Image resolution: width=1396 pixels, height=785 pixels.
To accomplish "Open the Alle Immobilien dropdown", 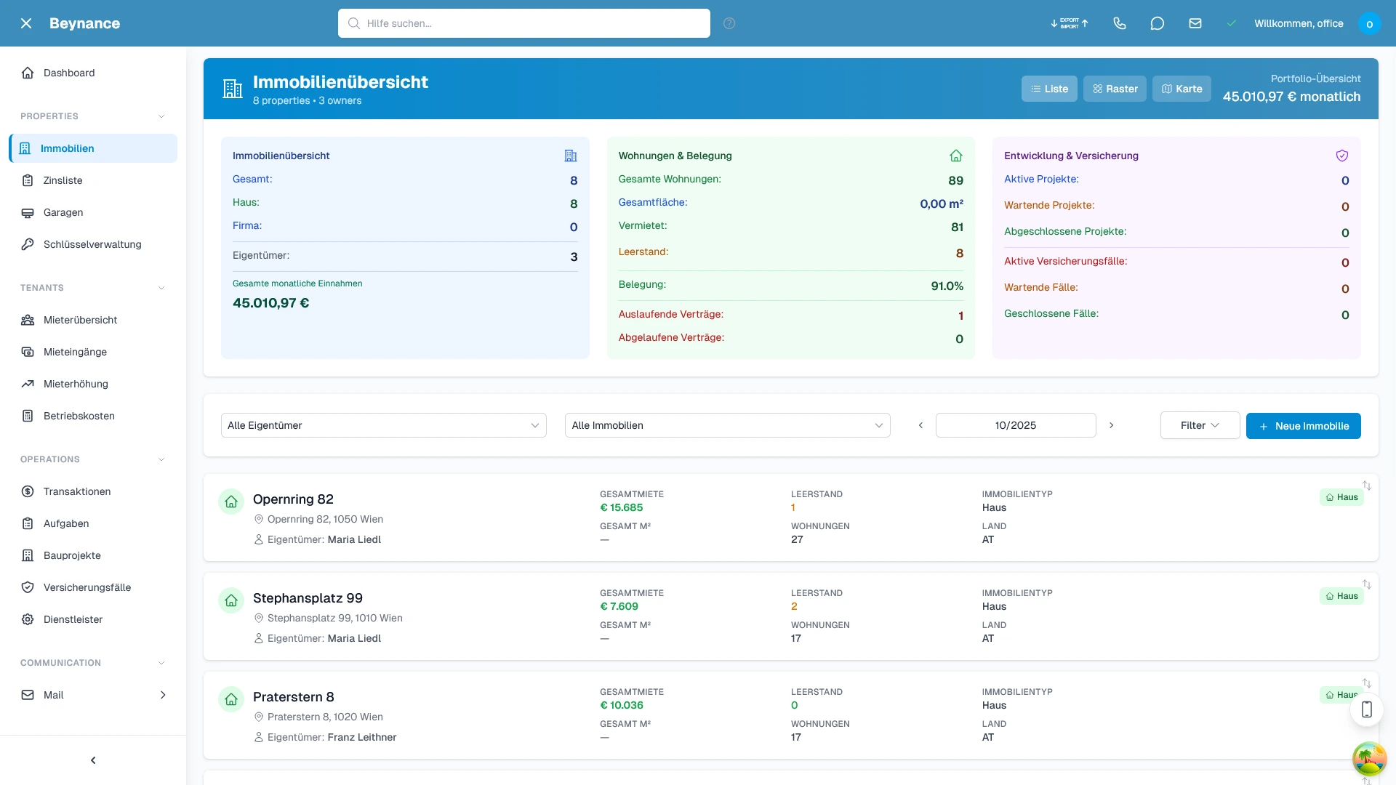I will (x=727, y=425).
